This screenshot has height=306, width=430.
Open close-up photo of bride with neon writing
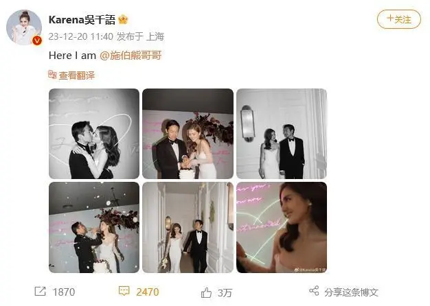(282, 227)
